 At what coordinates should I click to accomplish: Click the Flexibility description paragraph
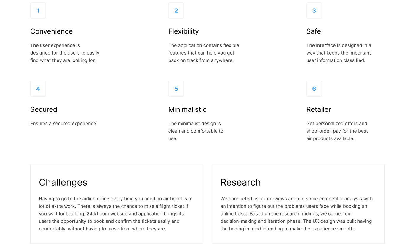[x=204, y=53]
